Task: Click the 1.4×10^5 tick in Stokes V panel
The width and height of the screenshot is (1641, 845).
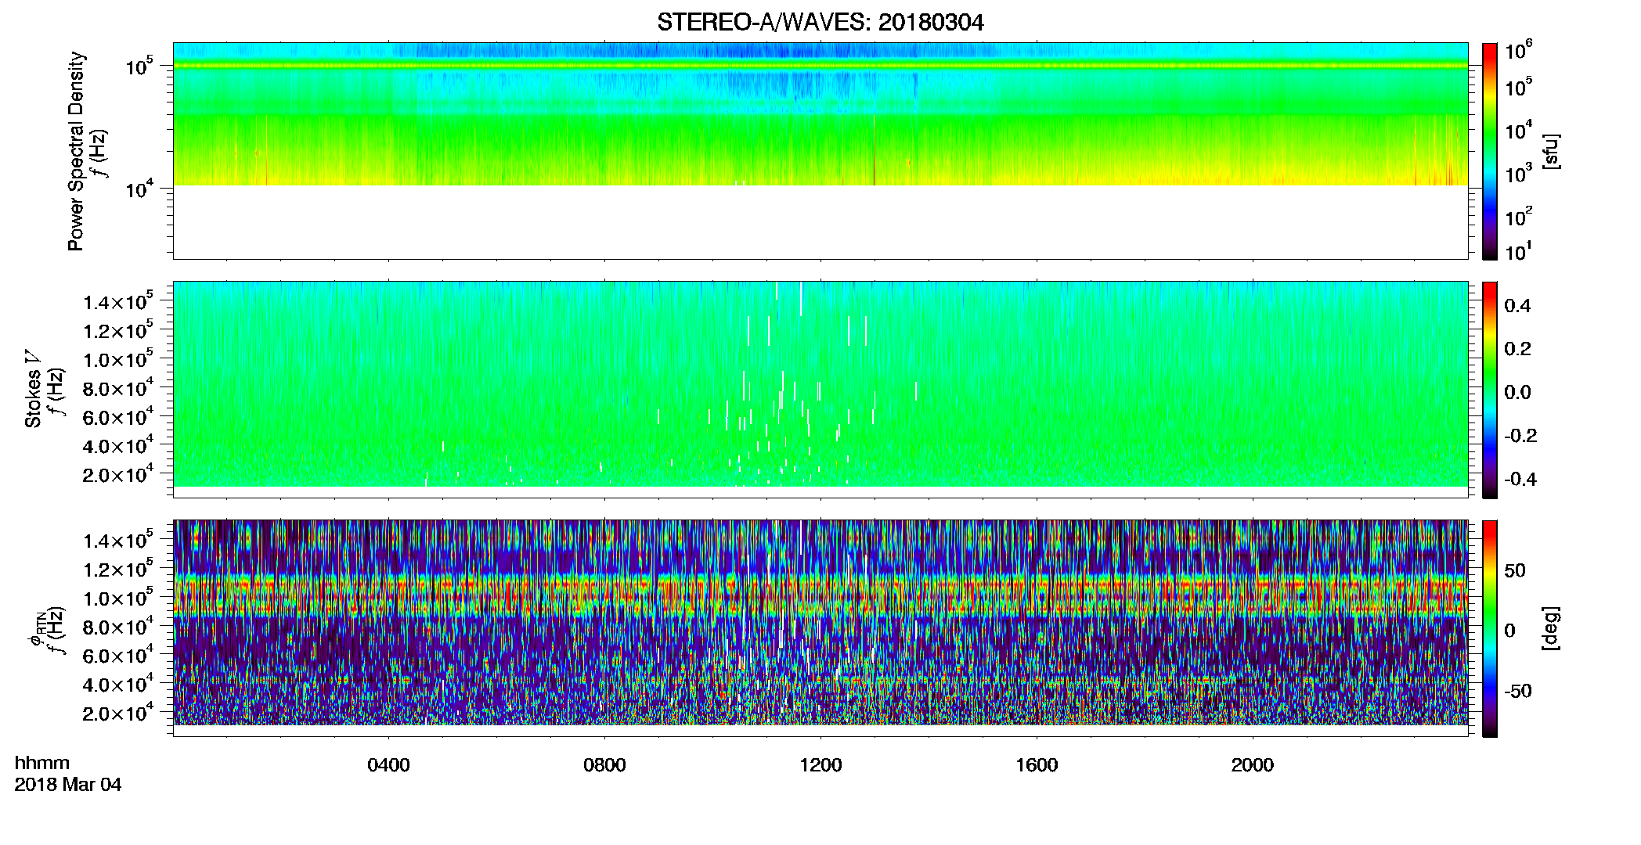Action: coord(118,301)
